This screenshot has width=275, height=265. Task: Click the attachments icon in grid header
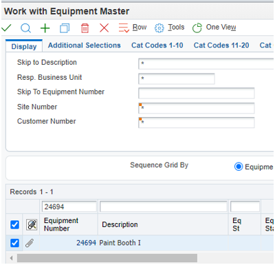[x=32, y=224]
